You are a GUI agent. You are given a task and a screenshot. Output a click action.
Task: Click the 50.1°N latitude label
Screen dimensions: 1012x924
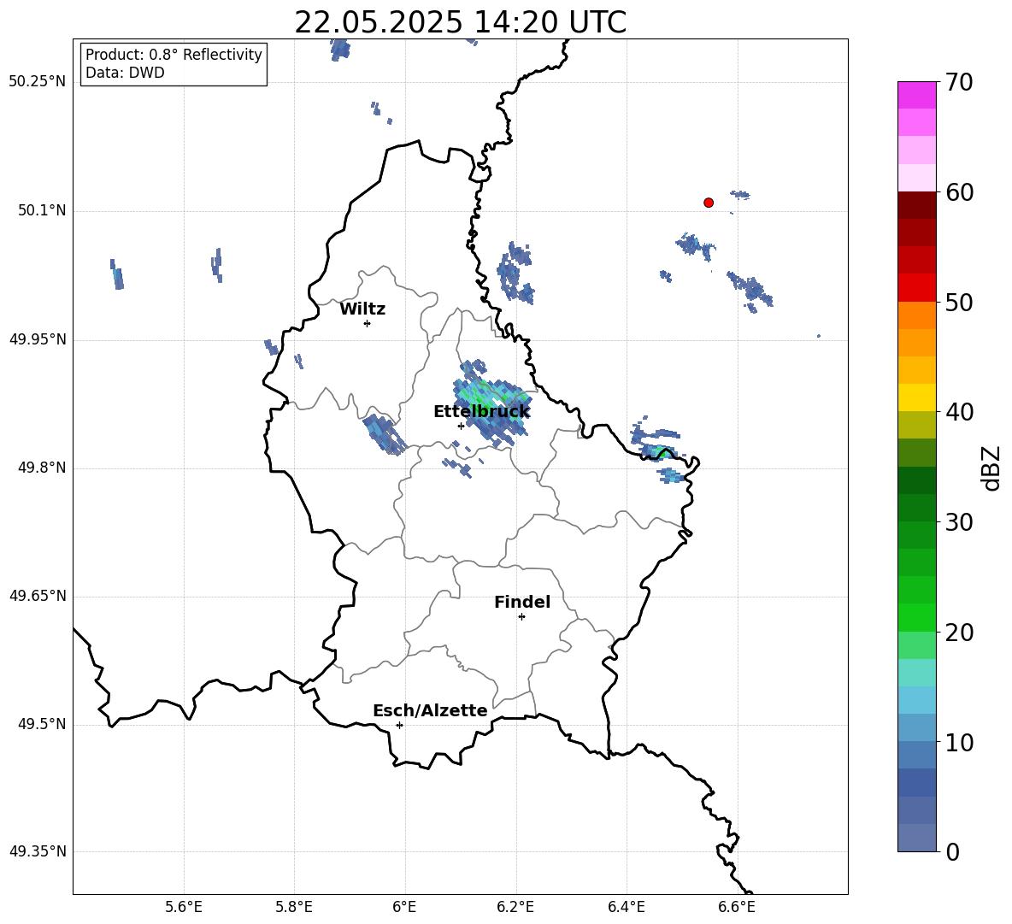point(42,211)
